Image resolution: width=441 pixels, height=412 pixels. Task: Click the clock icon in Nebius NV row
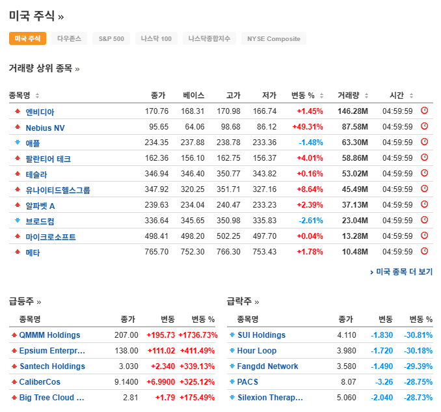click(x=424, y=126)
